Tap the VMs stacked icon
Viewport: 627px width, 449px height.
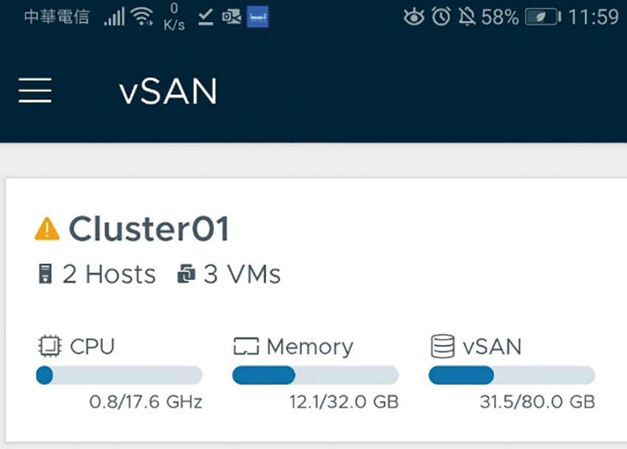(186, 274)
